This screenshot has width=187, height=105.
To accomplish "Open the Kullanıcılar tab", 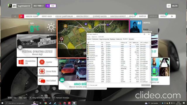I will (119, 39).
